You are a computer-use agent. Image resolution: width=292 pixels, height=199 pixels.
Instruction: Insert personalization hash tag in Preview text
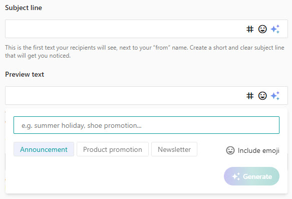[x=250, y=96]
